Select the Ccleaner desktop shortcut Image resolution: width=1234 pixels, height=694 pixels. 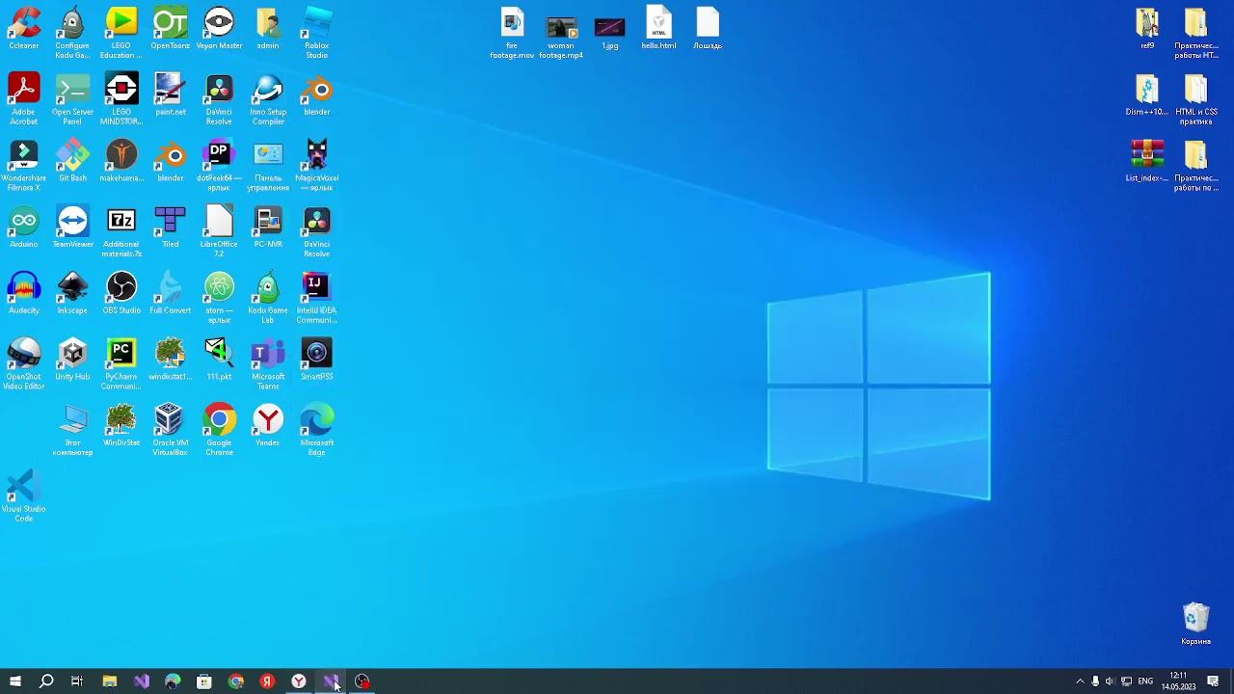pos(24,29)
